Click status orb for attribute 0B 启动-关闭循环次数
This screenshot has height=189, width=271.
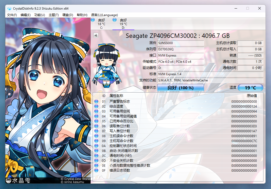click(96, 151)
